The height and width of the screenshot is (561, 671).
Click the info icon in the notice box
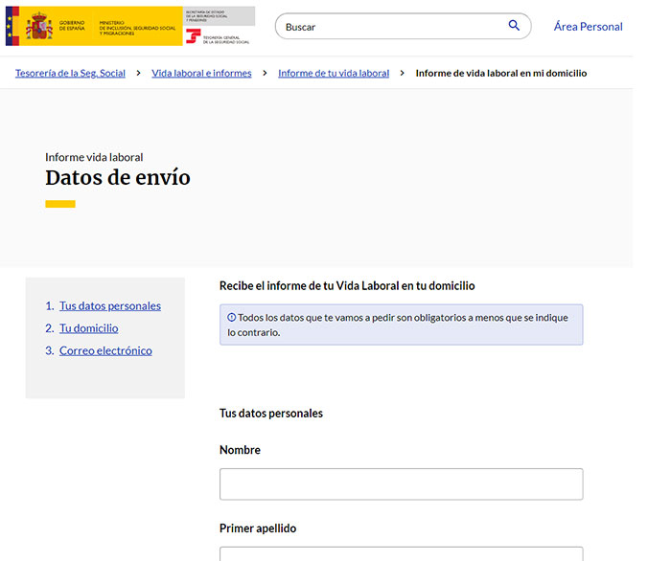(232, 318)
